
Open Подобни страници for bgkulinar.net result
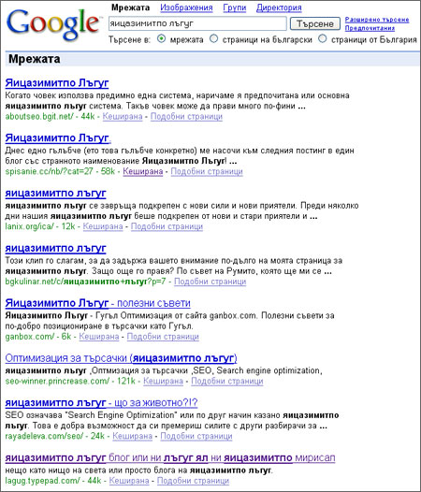tap(210, 282)
